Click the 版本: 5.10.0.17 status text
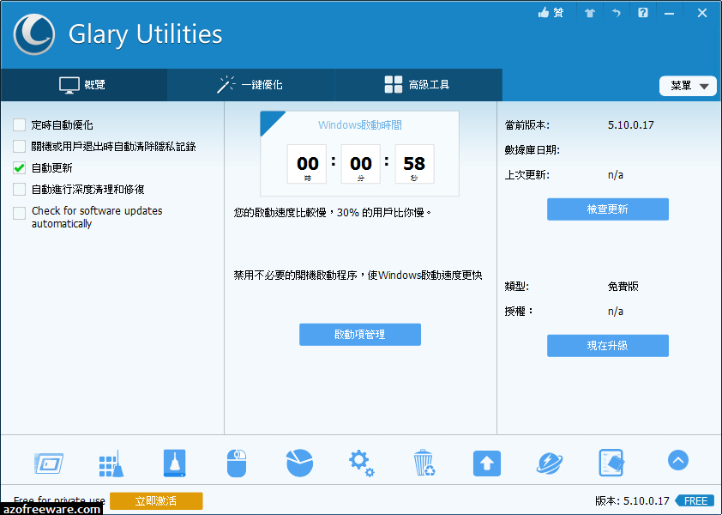722x515 pixels. click(632, 501)
